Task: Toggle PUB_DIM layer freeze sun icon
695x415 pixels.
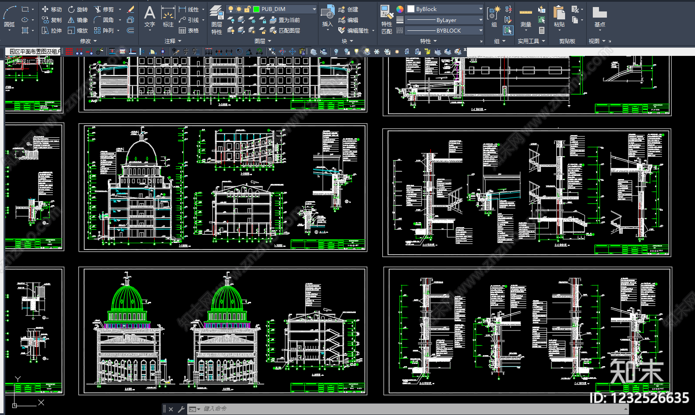Action: 239,9
